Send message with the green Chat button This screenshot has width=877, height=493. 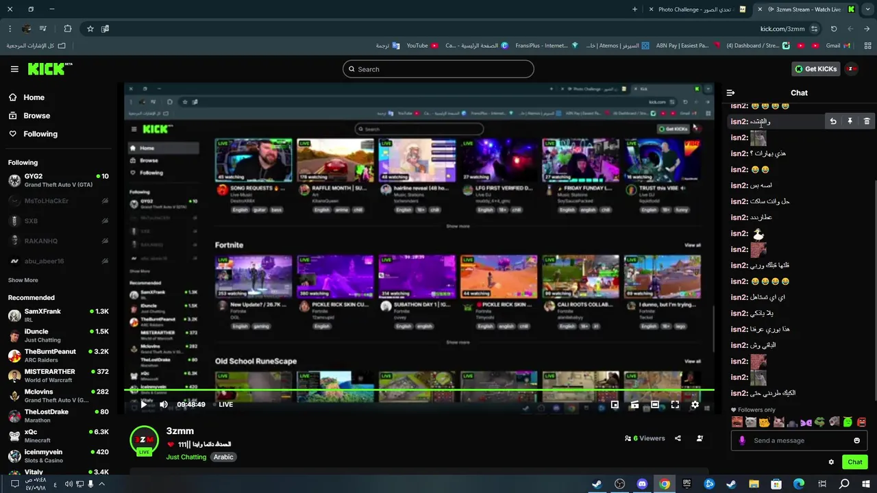tap(854, 462)
